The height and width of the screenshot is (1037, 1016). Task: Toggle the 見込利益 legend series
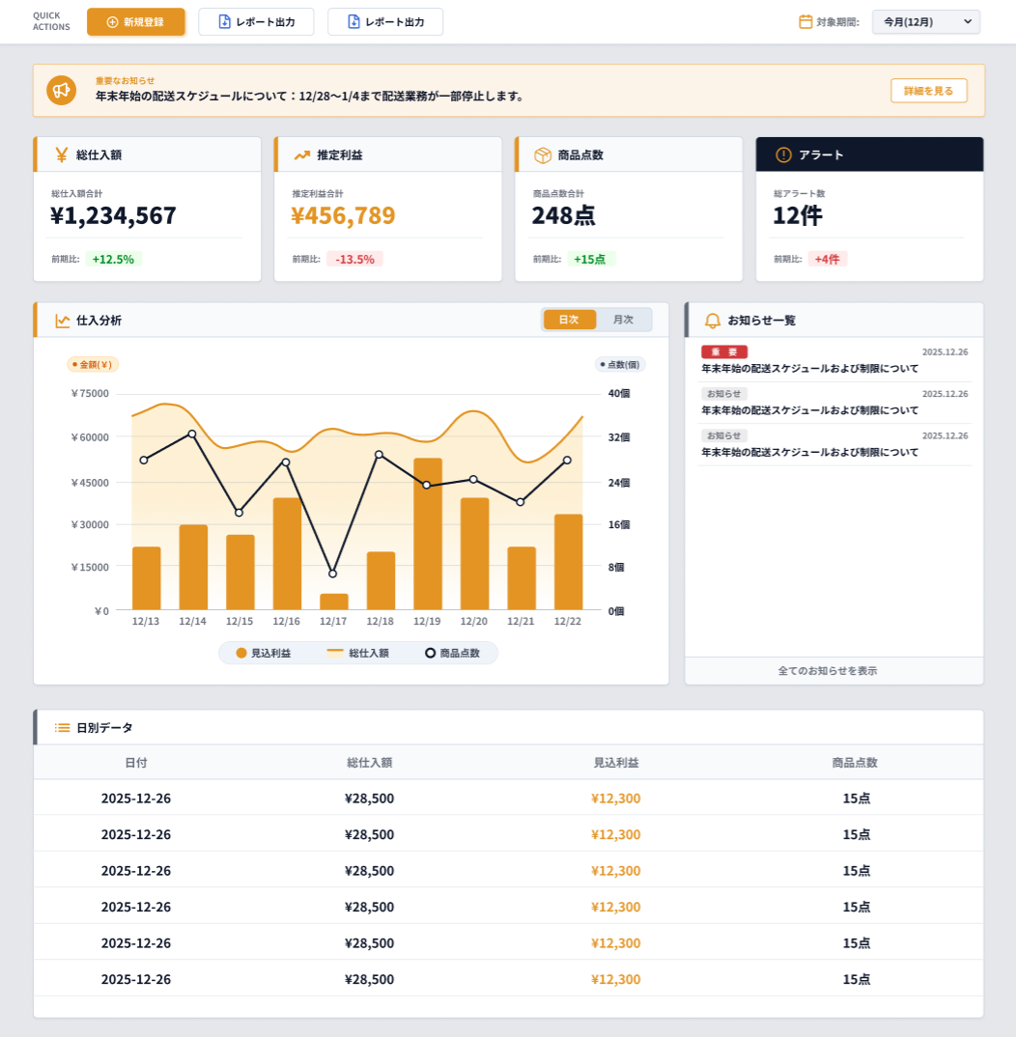point(264,654)
